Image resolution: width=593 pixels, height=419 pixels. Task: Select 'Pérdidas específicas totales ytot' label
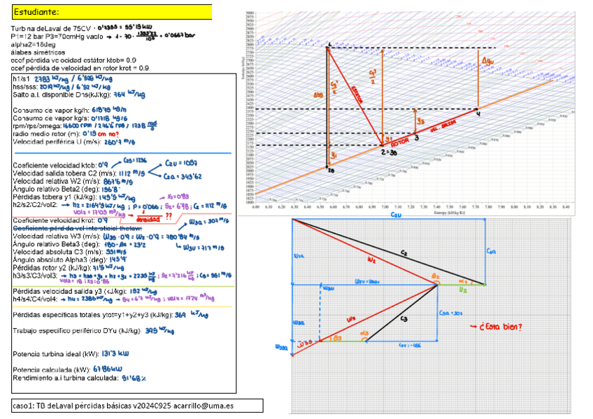[92, 315]
